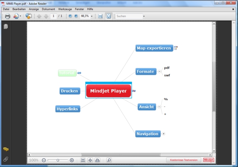Click the Kostenlose Testversion button
Viewport: 238px width, 167px height.
point(184,160)
